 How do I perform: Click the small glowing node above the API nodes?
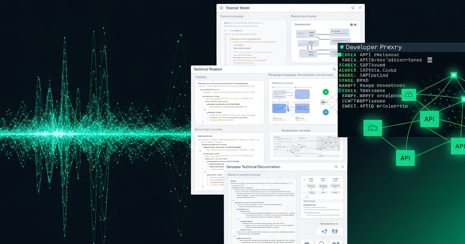pyautogui.click(x=454, y=75)
